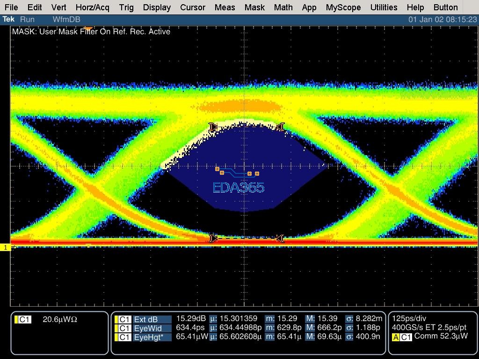Viewport: 479px width, 359px height.
Task: Click the 400GS/s ET 2.5ps/pt sample rate
Action: (x=429, y=328)
